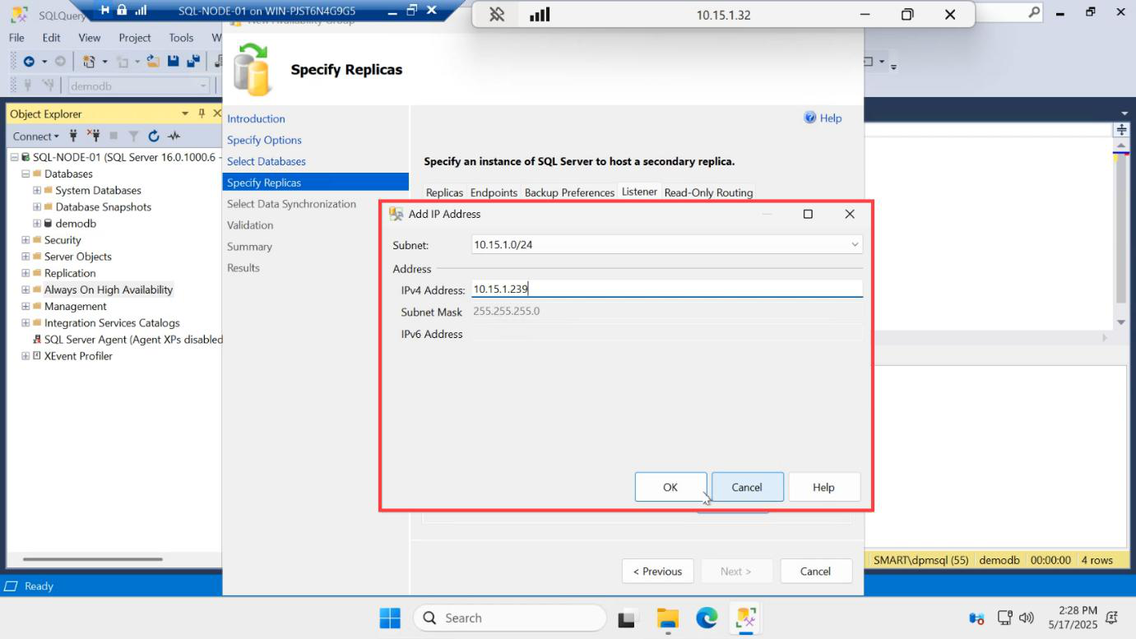Click the volume speaker icon in system tray
Screen dimensions: 1136x639
tap(1026, 618)
